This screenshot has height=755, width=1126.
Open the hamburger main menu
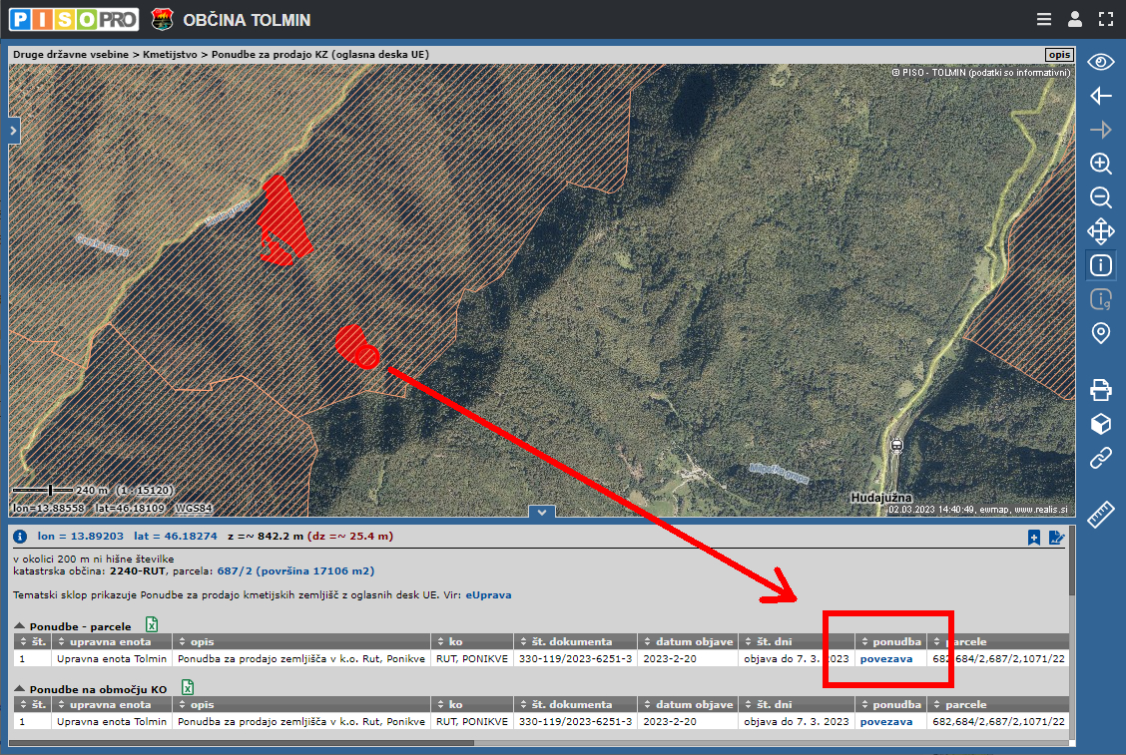click(1043, 19)
